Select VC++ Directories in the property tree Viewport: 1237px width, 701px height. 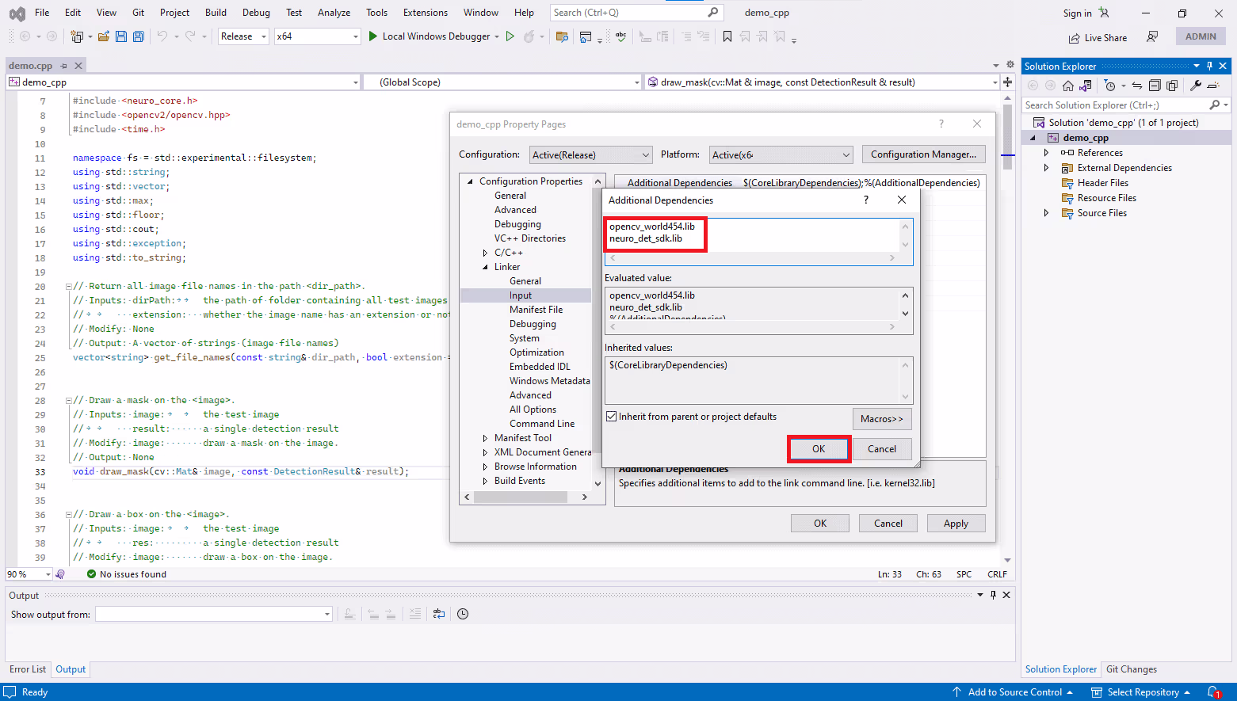(530, 238)
